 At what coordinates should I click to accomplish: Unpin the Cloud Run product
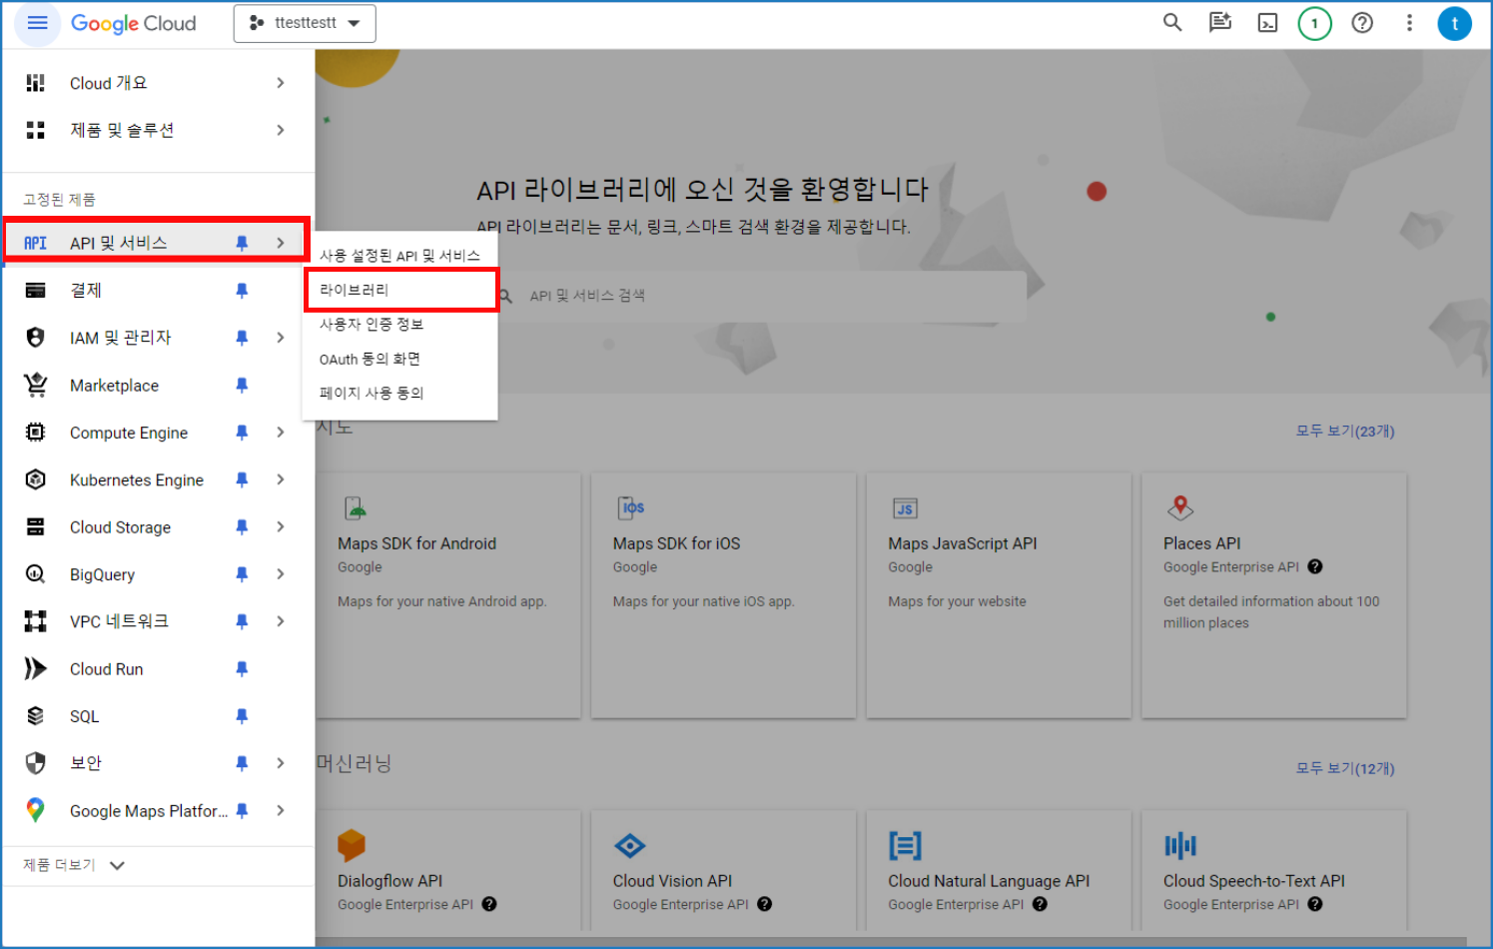pos(242,669)
